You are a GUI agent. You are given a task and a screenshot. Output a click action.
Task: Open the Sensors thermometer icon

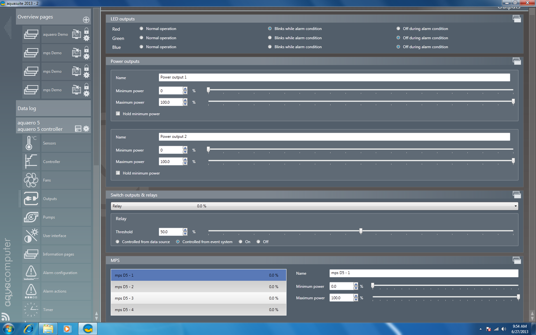click(31, 143)
